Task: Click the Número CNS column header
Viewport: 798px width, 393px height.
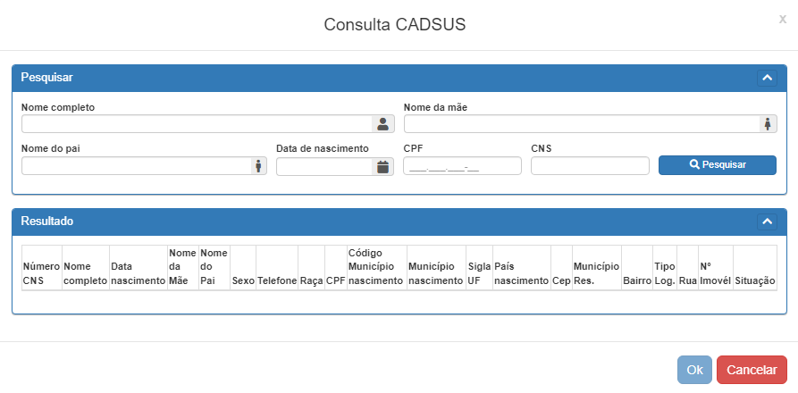Action: click(x=41, y=273)
